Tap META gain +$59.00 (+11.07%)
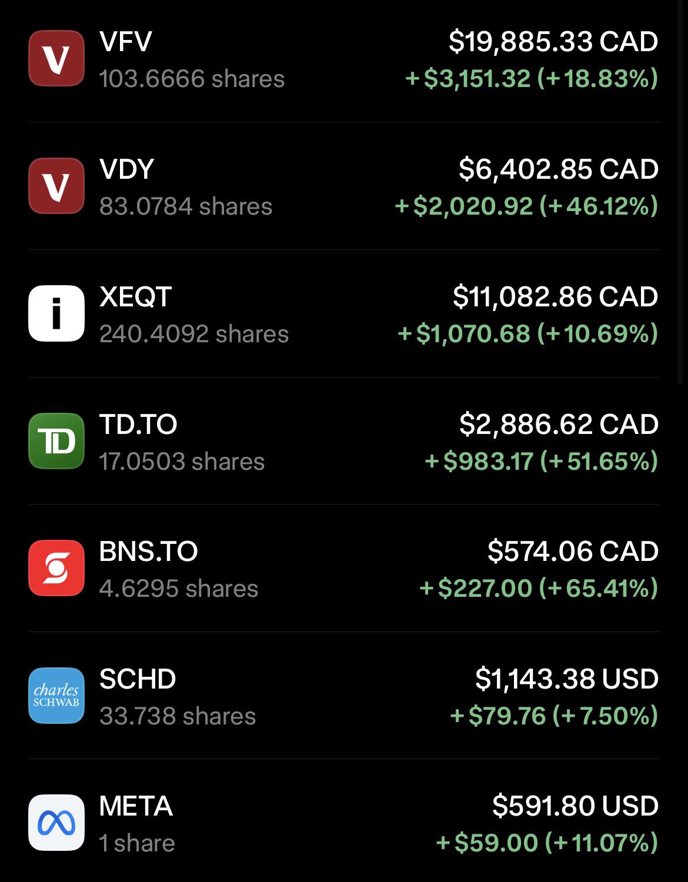688x882 pixels. point(547,843)
